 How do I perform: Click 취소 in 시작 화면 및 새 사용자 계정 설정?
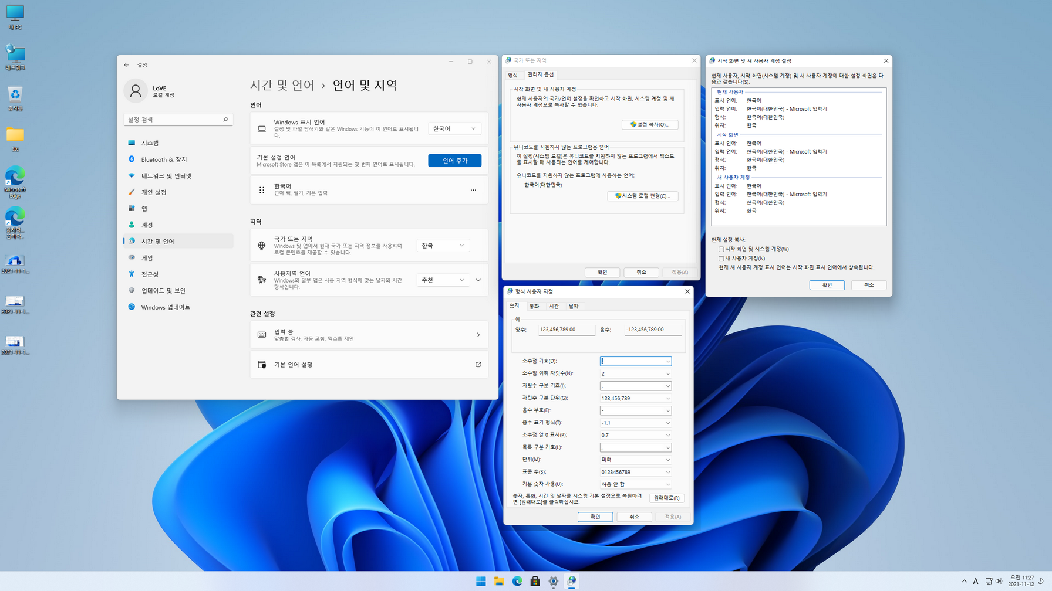tap(869, 285)
